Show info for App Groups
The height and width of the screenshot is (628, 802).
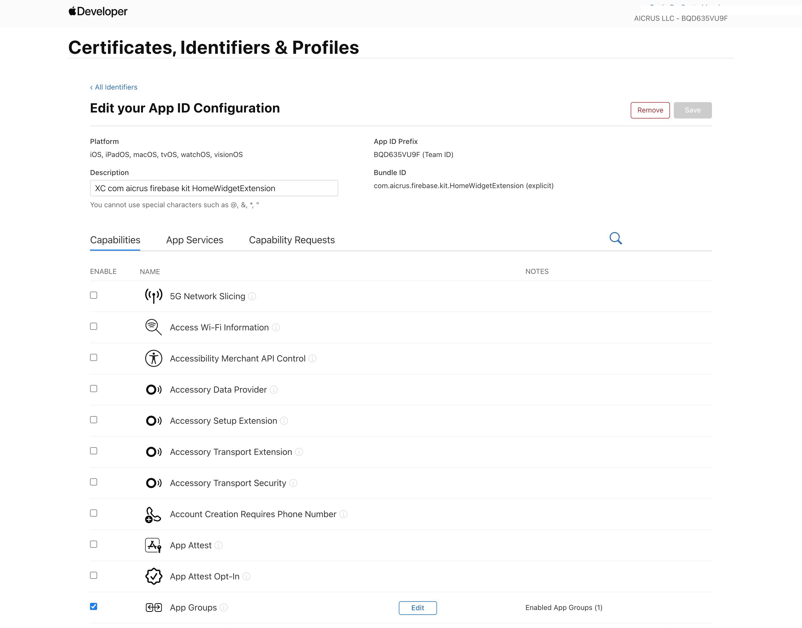click(x=224, y=608)
